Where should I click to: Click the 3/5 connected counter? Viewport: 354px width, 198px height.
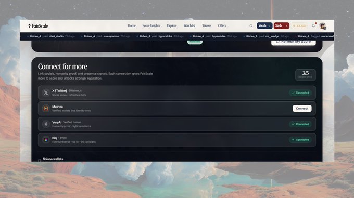tap(306, 74)
